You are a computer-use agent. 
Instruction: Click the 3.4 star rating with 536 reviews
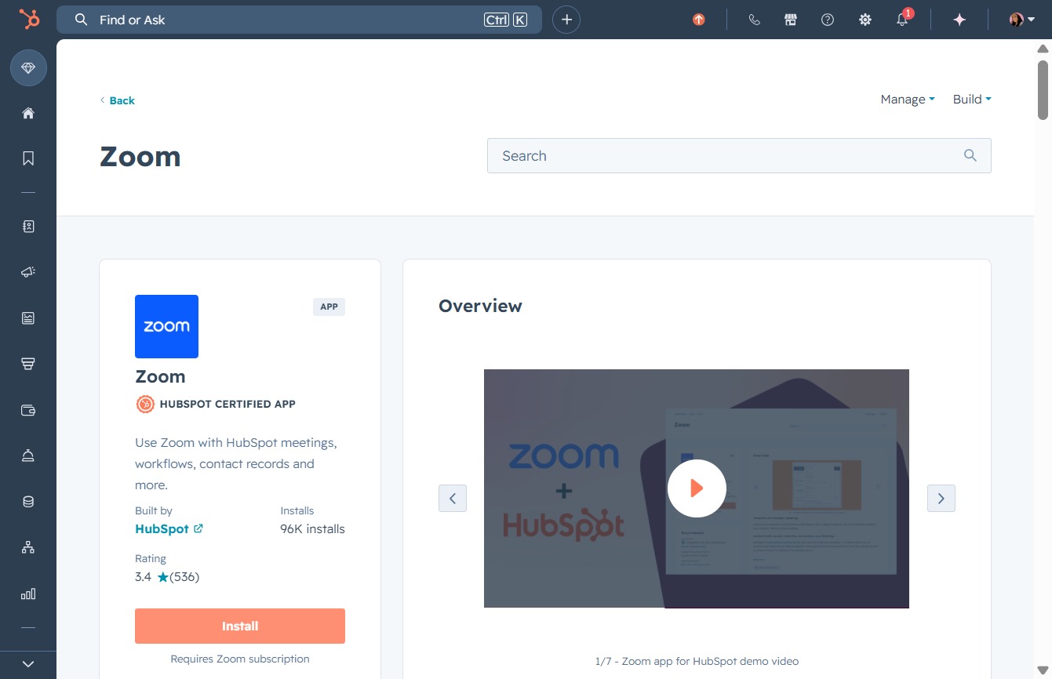[x=167, y=577]
